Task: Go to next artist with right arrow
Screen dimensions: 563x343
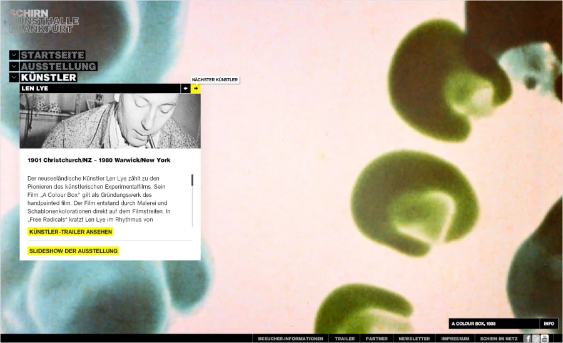Action: click(196, 89)
